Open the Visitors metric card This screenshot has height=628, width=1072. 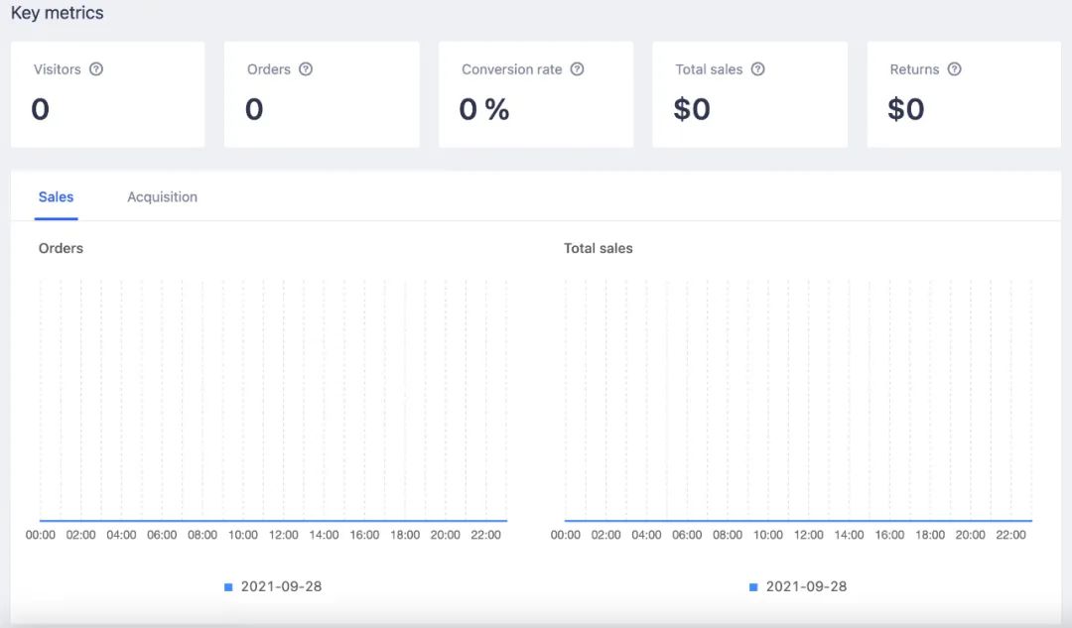tap(108, 94)
